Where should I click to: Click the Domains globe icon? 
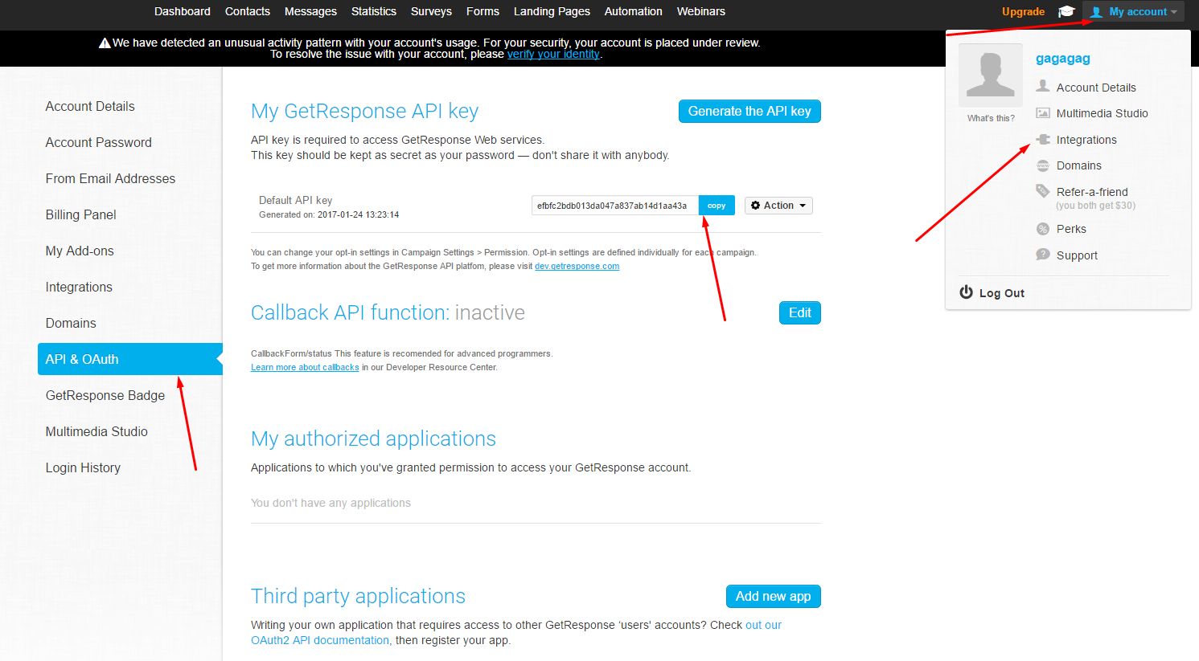click(1043, 165)
